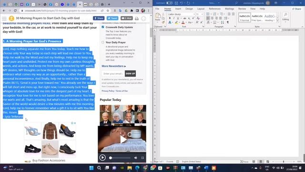Screen dimensions: 305x172
Task: Open File Explorer from taskbar
Action: tap(130, 168)
